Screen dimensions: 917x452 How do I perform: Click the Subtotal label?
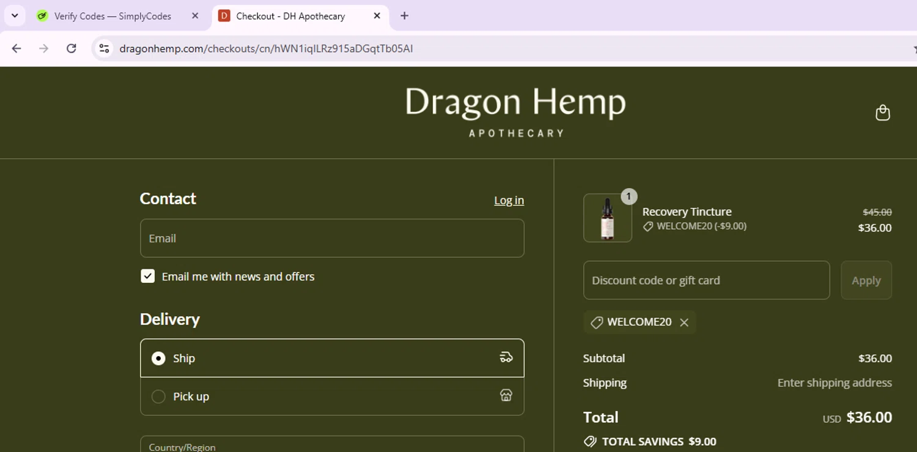[x=604, y=359]
